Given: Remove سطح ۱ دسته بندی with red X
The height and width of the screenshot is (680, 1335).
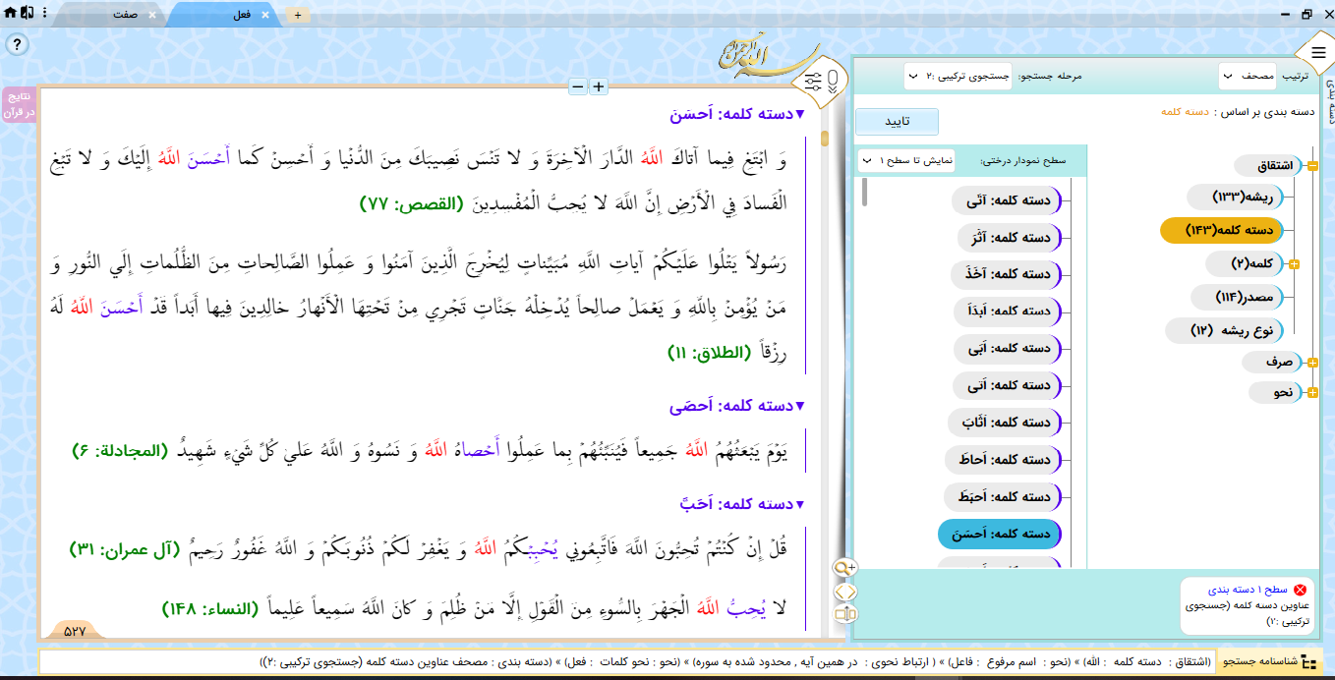Looking at the screenshot, I should [x=1301, y=590].
